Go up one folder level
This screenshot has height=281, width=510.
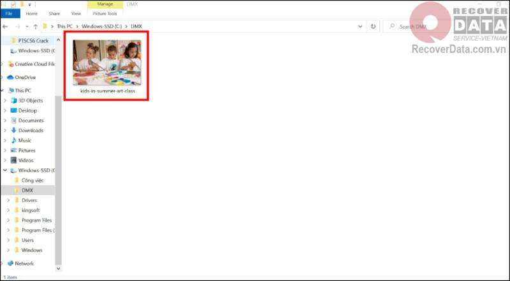coord(36,26)
